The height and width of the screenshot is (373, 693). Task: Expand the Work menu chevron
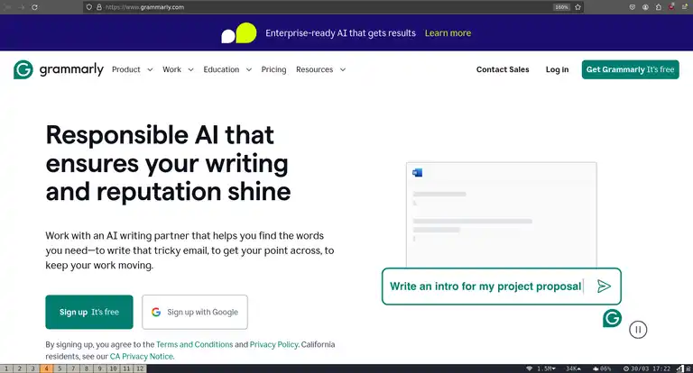point(190,69)
